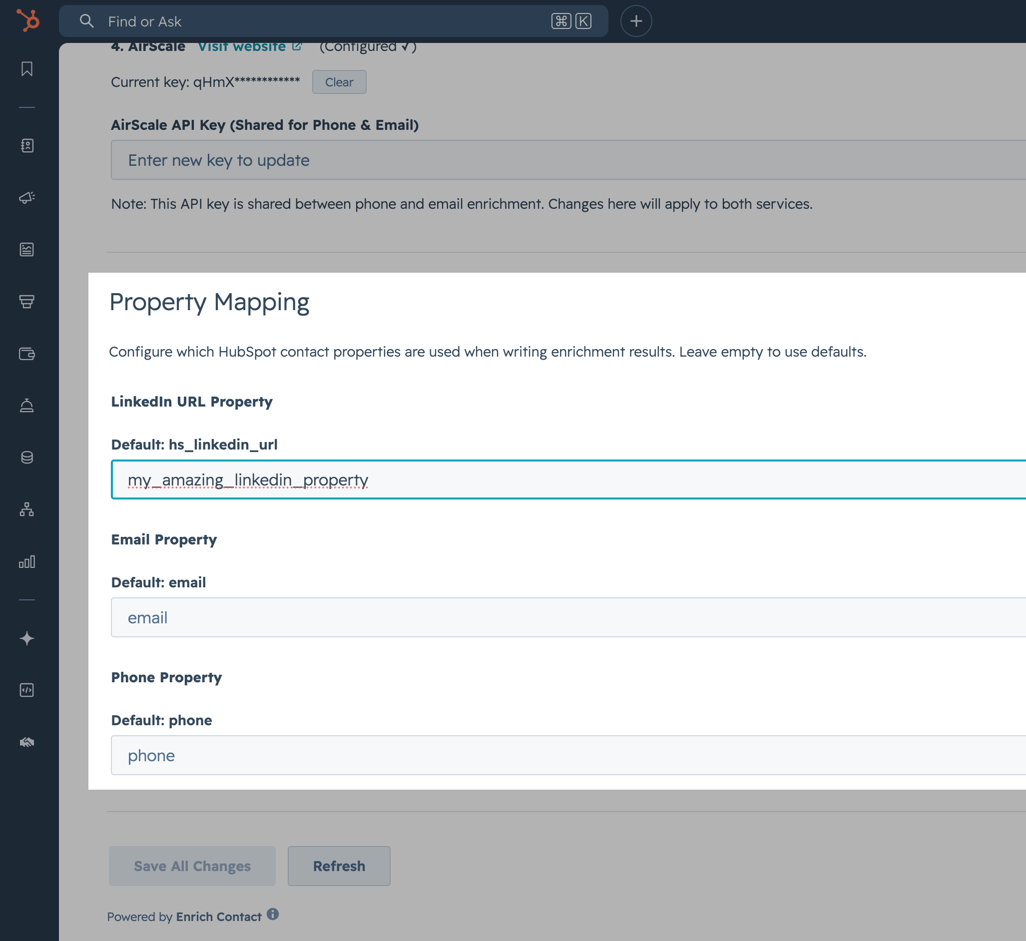Click the search magnifier icon
This screenshot has width=1026, height=941.
tap(86, 21)
